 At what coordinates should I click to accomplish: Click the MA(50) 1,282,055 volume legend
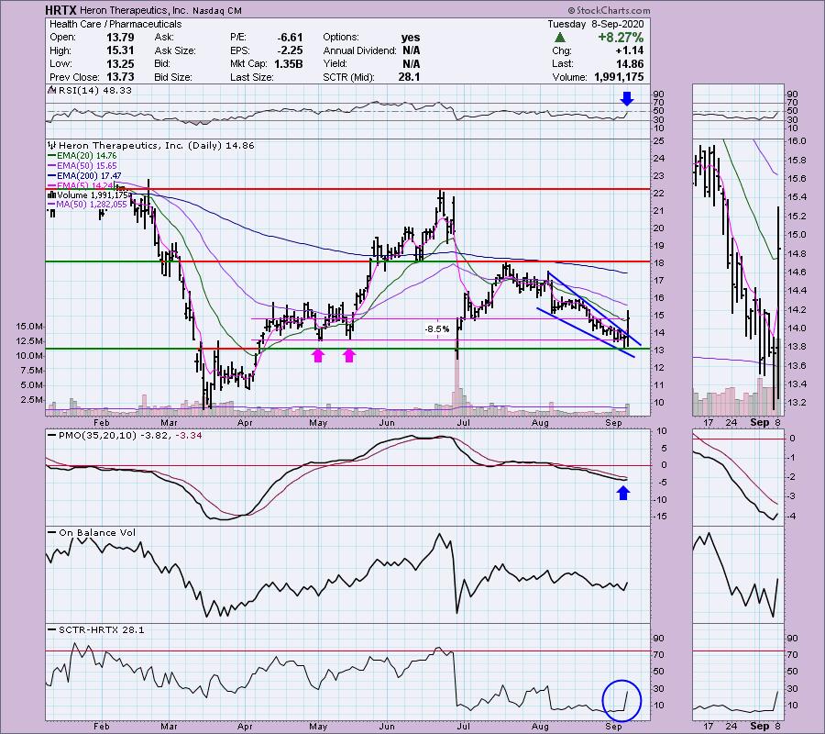(x=87, y=205)
